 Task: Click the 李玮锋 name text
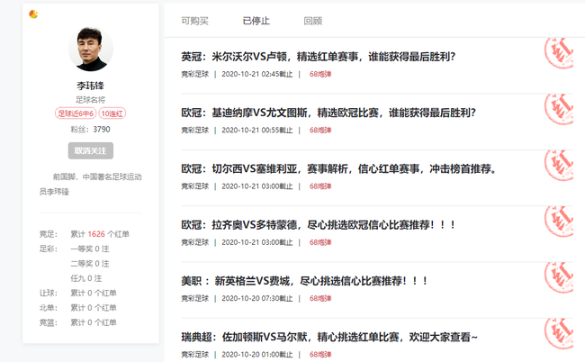tap(91, 86)
